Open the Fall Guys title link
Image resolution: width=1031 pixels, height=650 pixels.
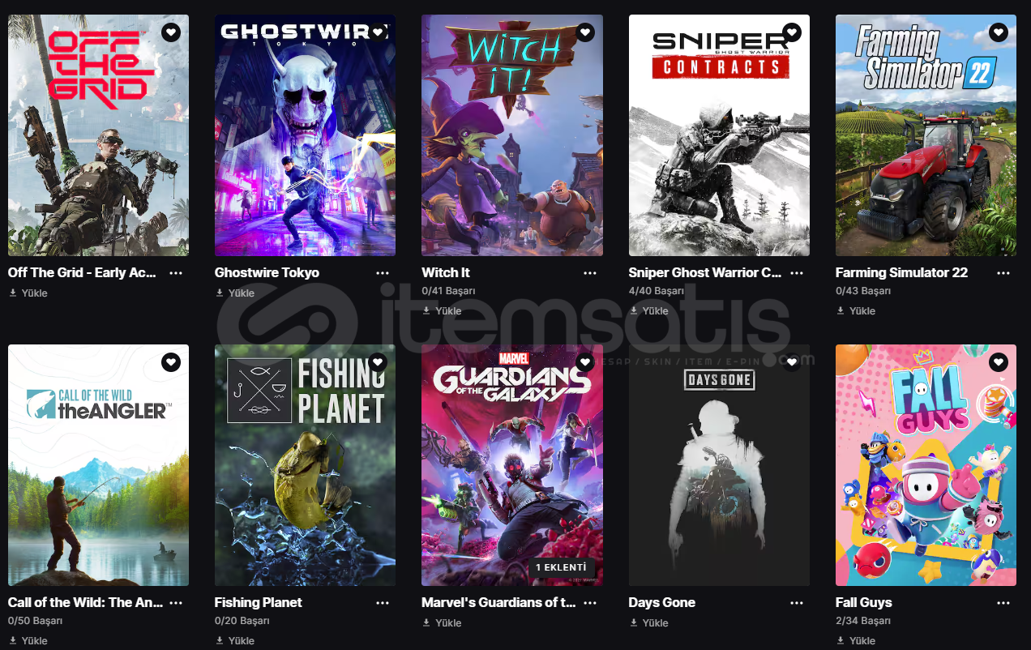(863, 602)
